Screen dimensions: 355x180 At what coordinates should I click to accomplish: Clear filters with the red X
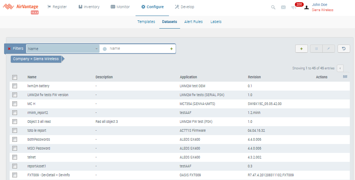(x=9, y=49)
